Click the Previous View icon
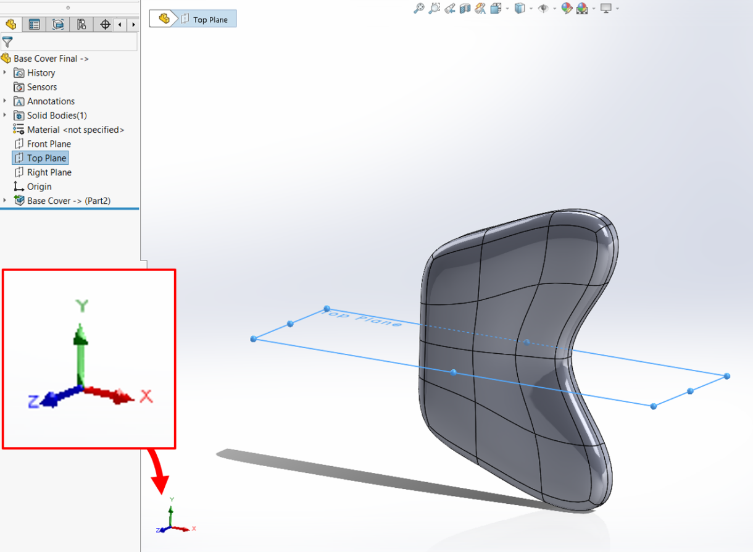The image size is (753, 552). click(450, 9)
